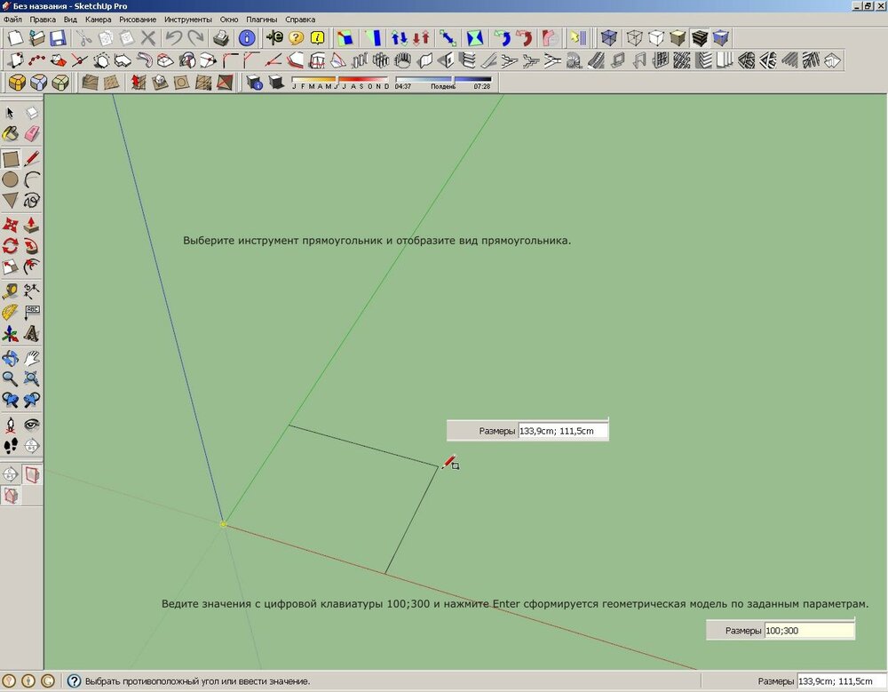The width and height of the screenshot is (888, 692).
Task: Pick the Eraser tool
Action: pos(32,134)
